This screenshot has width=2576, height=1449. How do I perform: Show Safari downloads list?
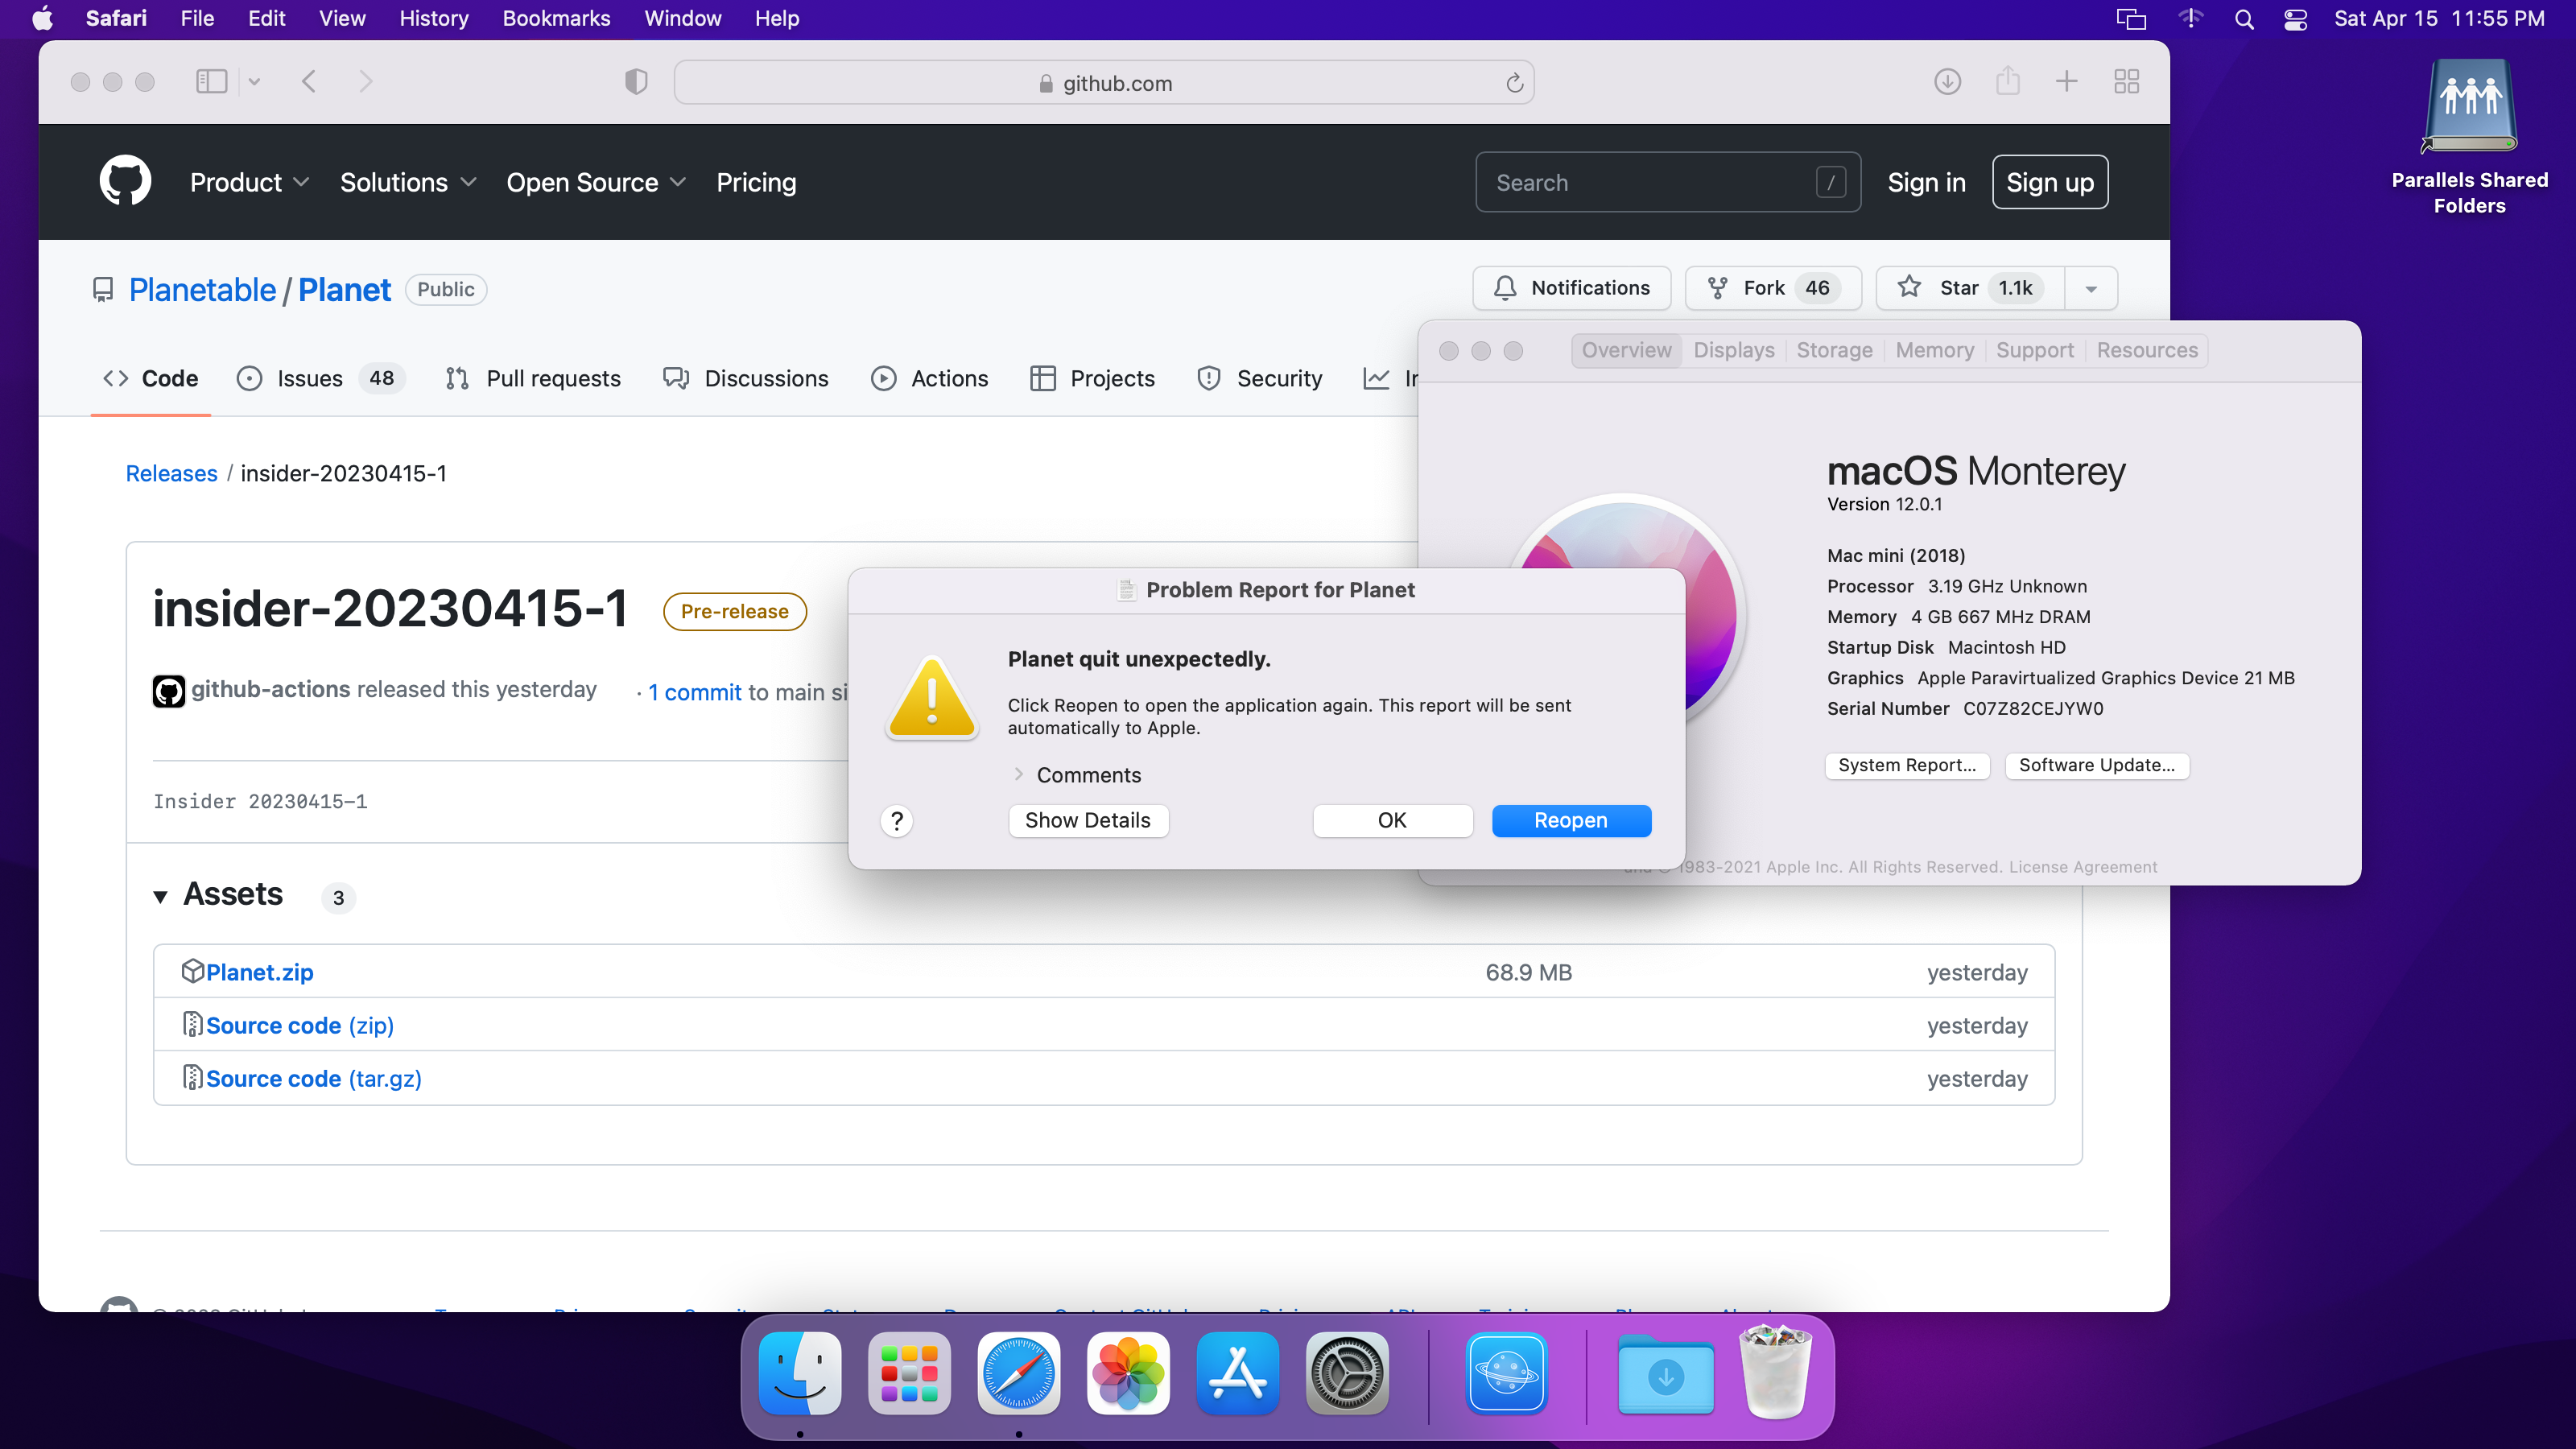(1947, 82)
